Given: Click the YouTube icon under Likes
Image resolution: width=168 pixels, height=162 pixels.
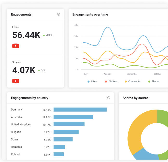Looking at the screenshot, I should (16, 46).
